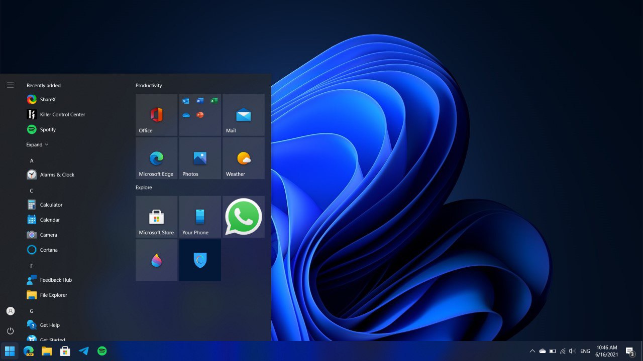643x361 pixels.
Task: Expand the recently added apps list
Action: click(38, 144)
